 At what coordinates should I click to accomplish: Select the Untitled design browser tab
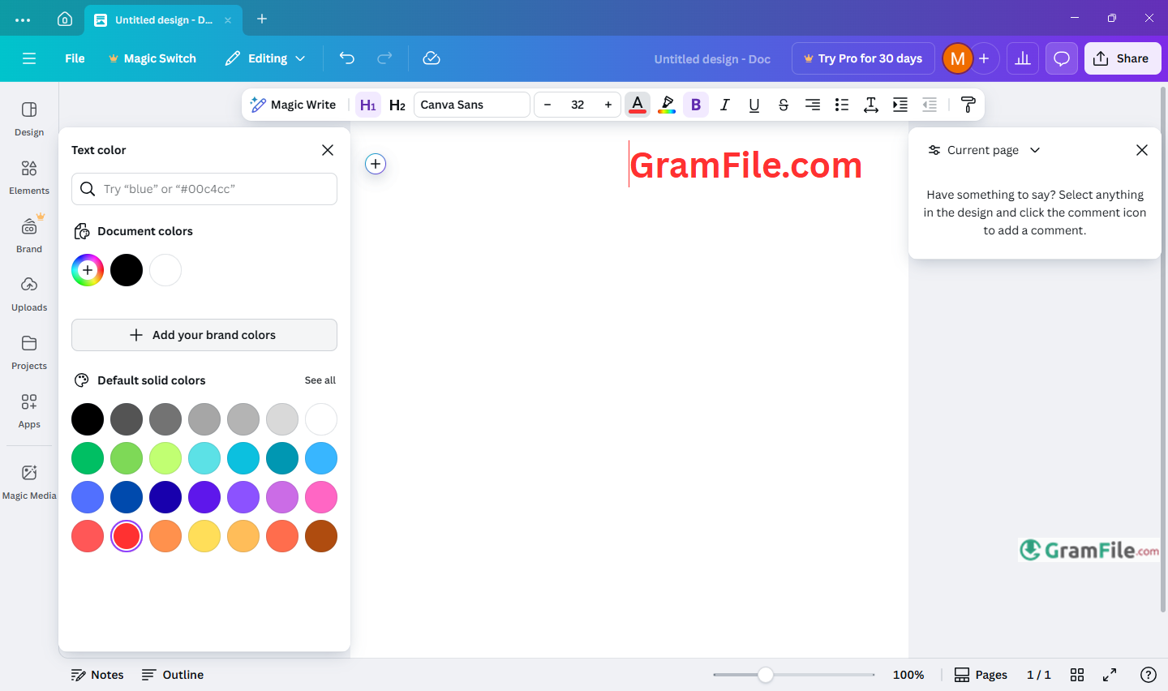163,19
